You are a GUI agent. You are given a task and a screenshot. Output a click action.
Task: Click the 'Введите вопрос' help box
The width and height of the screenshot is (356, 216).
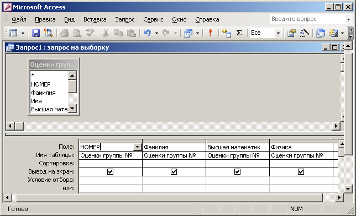pos(308,19)
